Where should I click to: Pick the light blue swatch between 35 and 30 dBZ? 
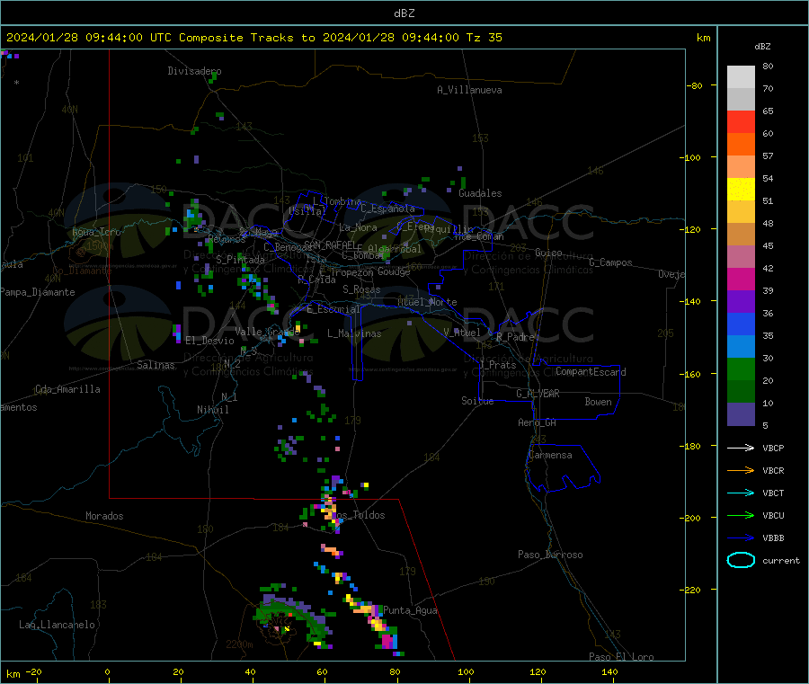coord(741,347)
